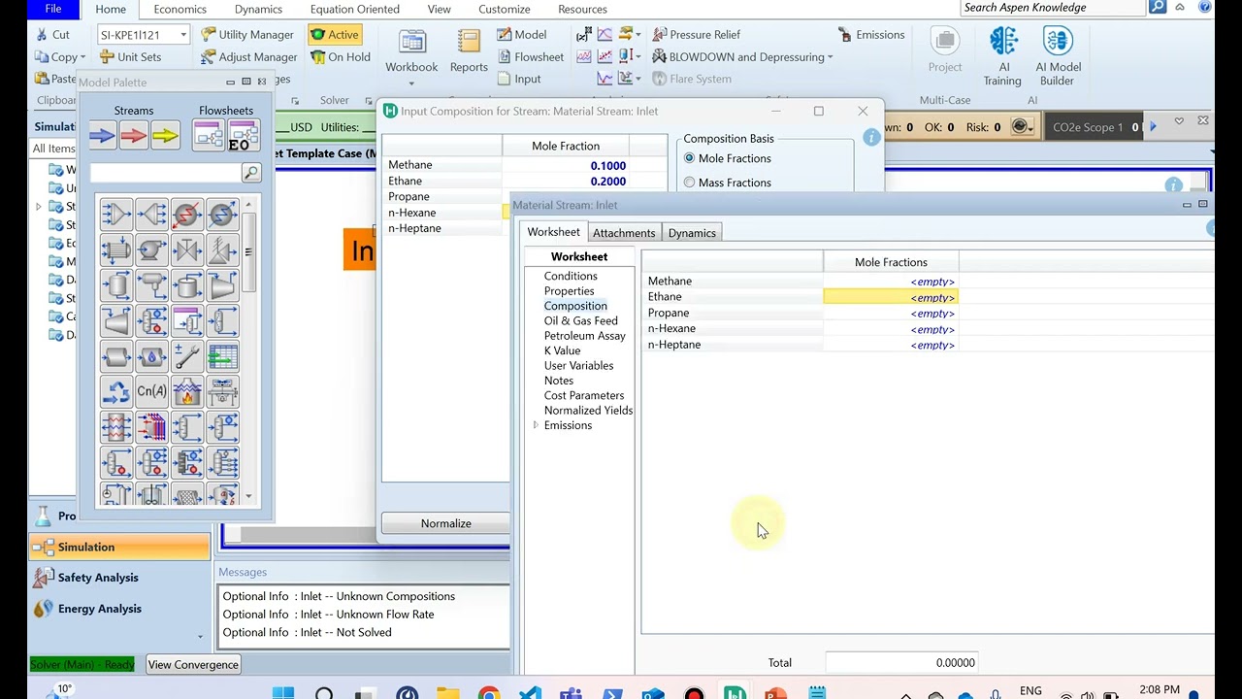Open Chrome from the Windows taskbar
Screen dimensions: 1242x699
click(x=488, y=693)
